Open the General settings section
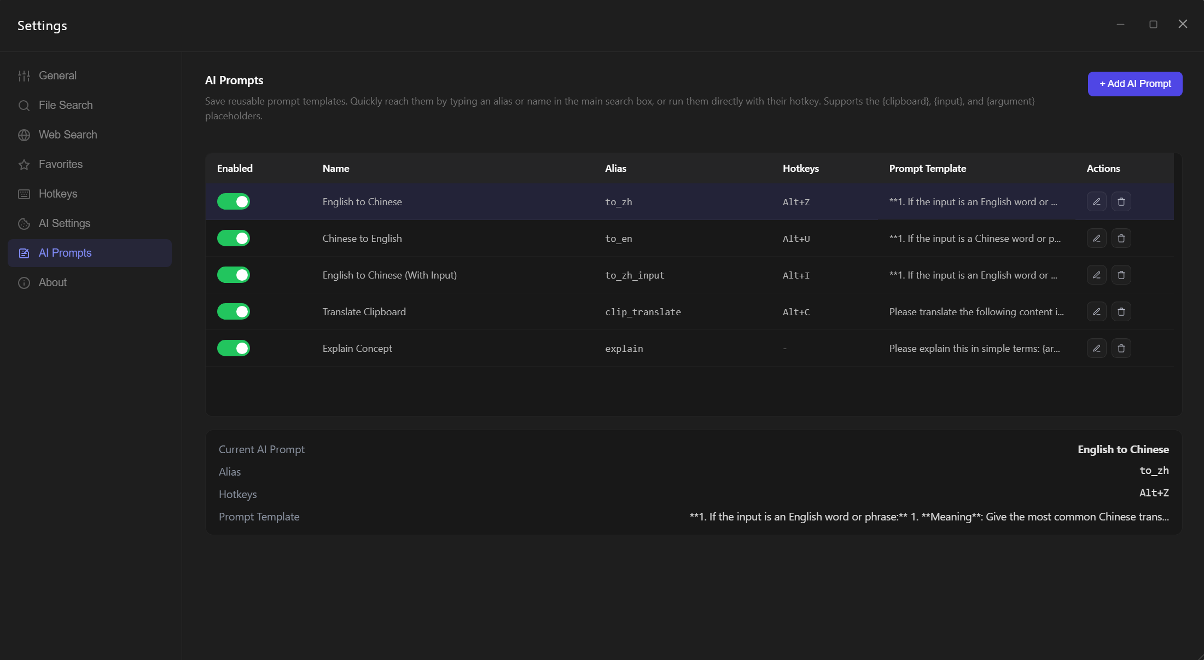Viewport: 1204px width, 660px height. coord(90,76)
